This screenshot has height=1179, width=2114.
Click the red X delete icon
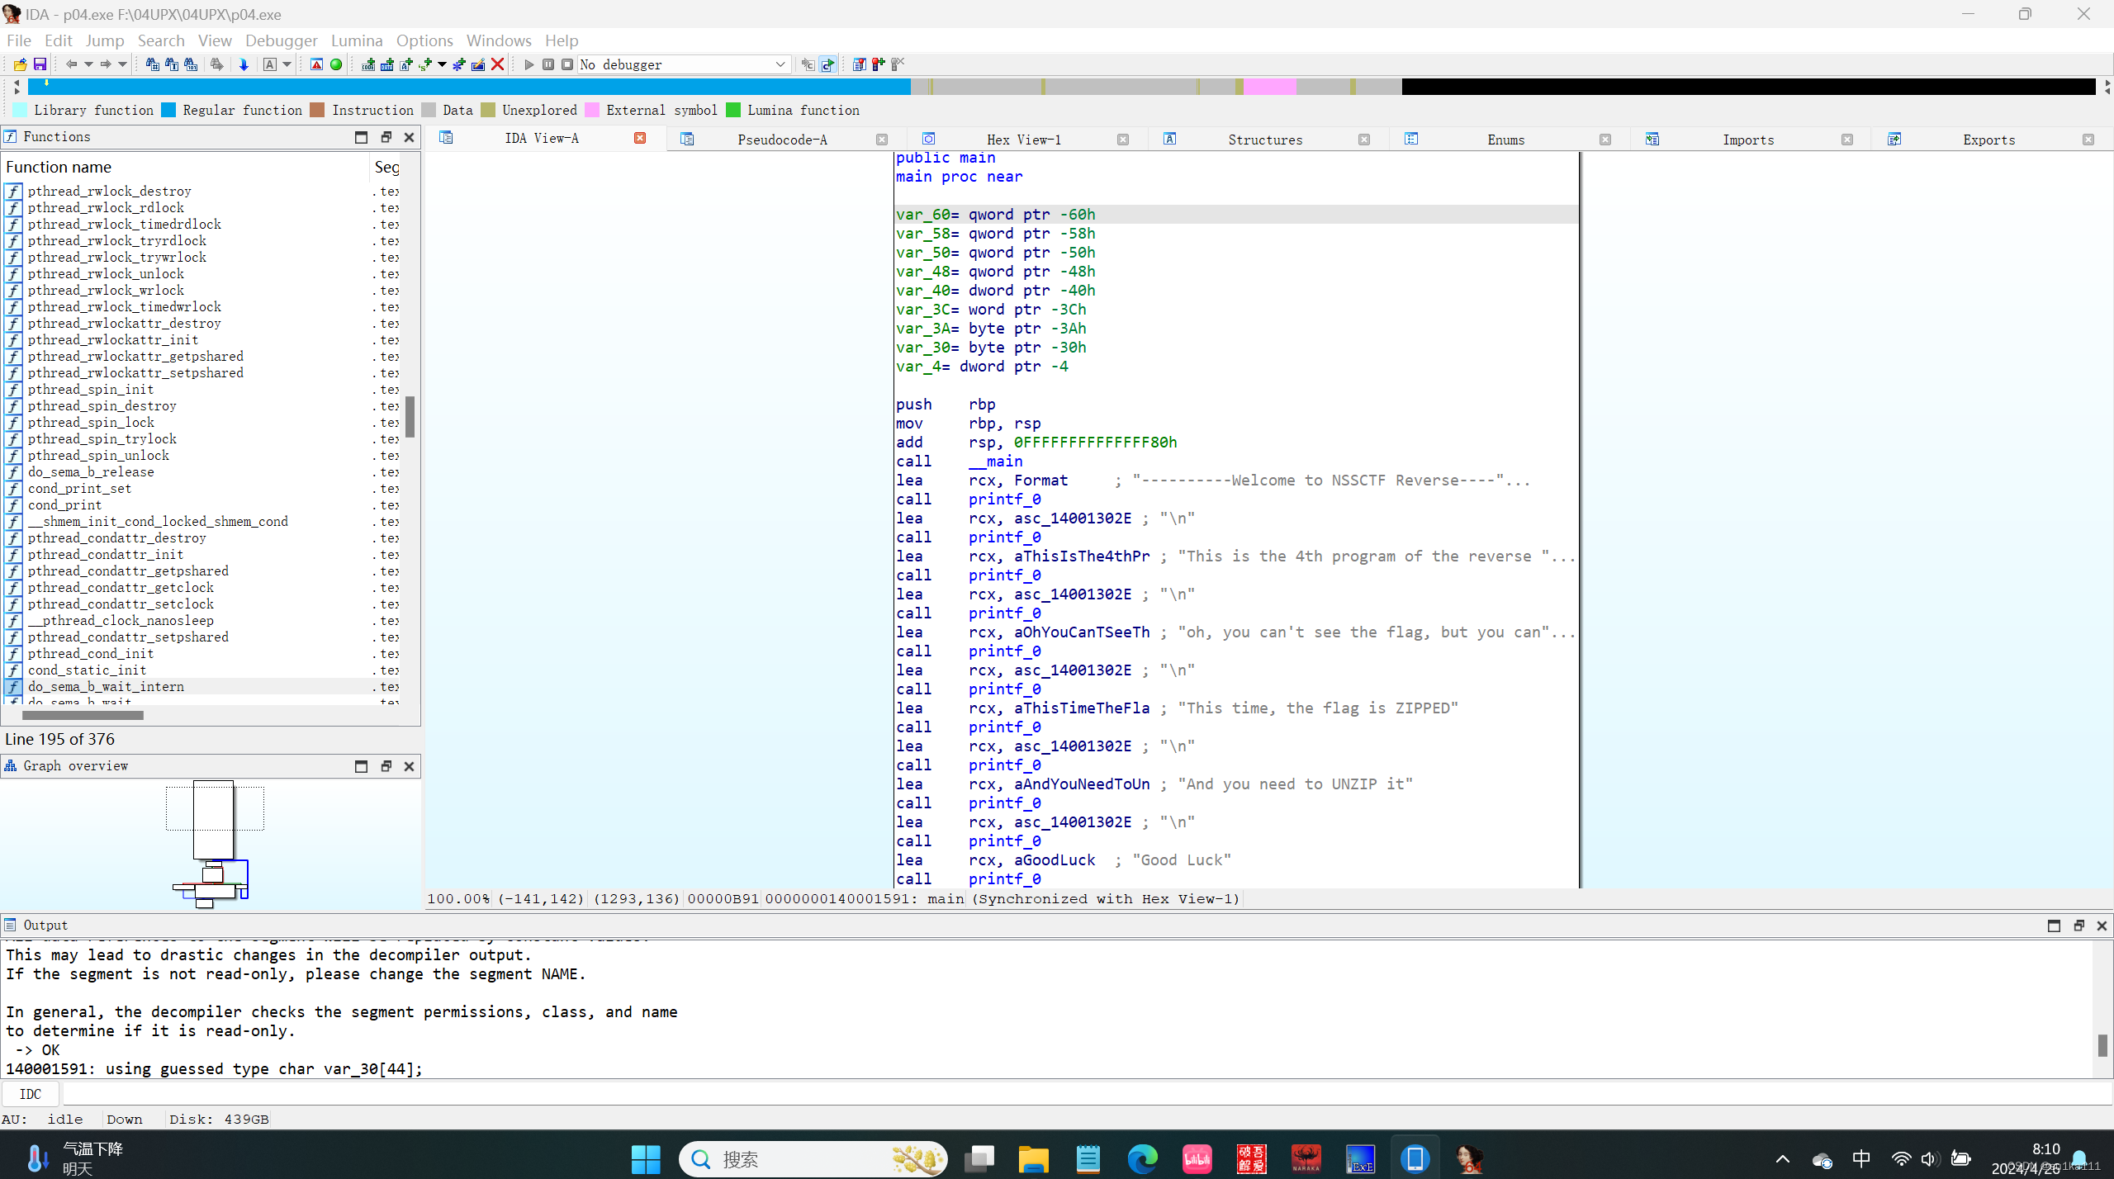497,64
